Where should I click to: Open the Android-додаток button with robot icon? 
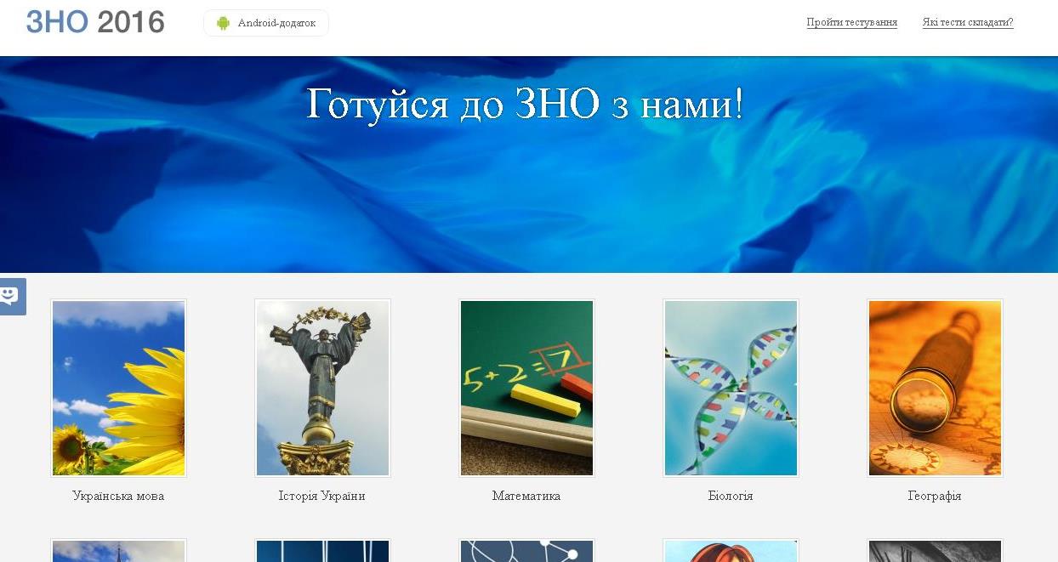[x=266, y=23]
